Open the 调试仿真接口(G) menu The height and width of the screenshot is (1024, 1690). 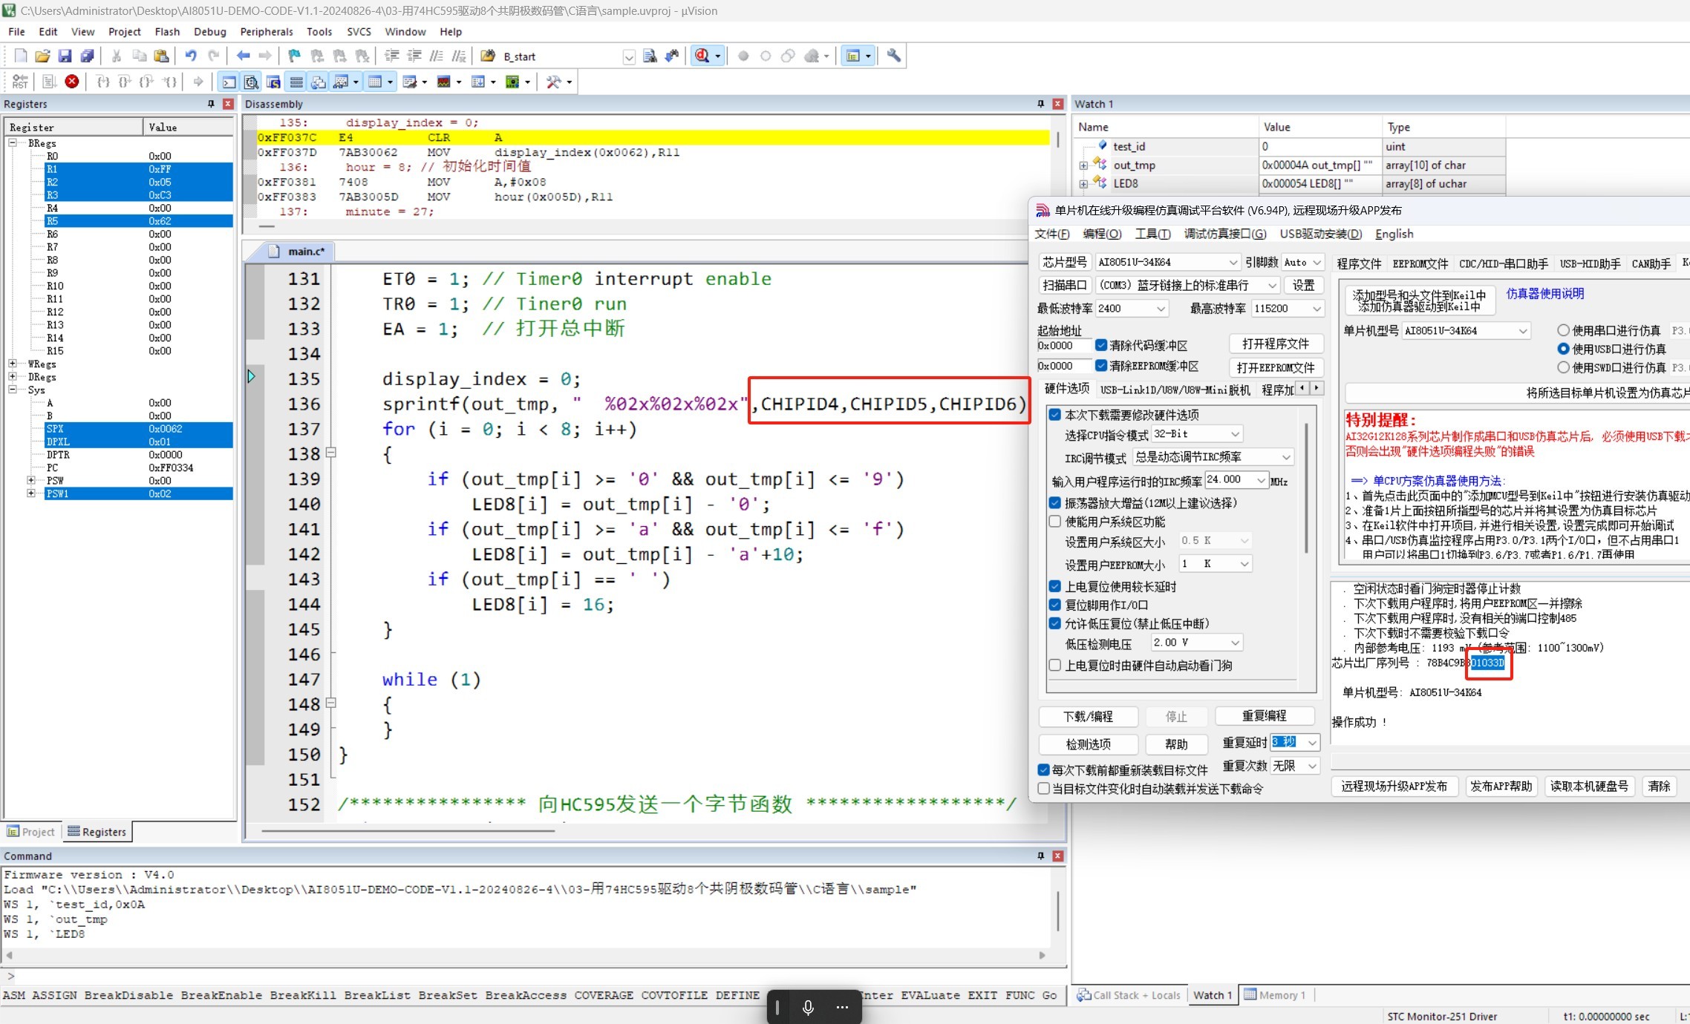[x=1225, y=234]
